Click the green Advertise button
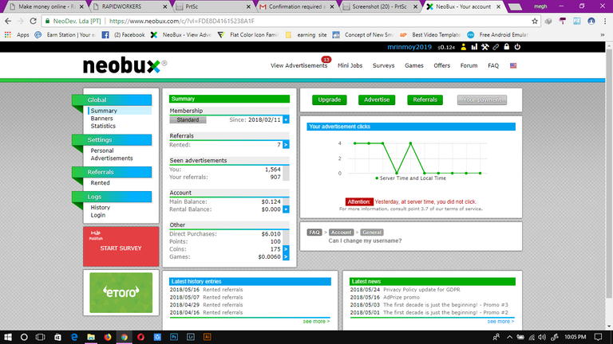613x344 pixels. tap(377, 100)
